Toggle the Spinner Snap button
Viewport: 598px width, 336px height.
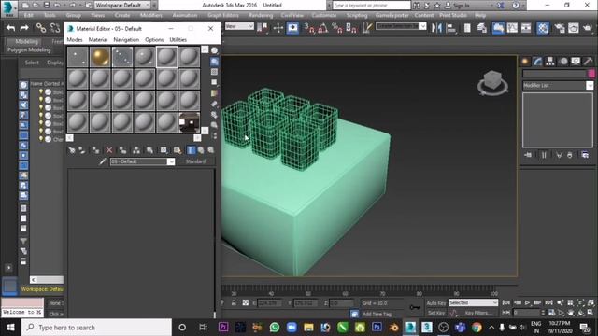click(x=351, y=28)
